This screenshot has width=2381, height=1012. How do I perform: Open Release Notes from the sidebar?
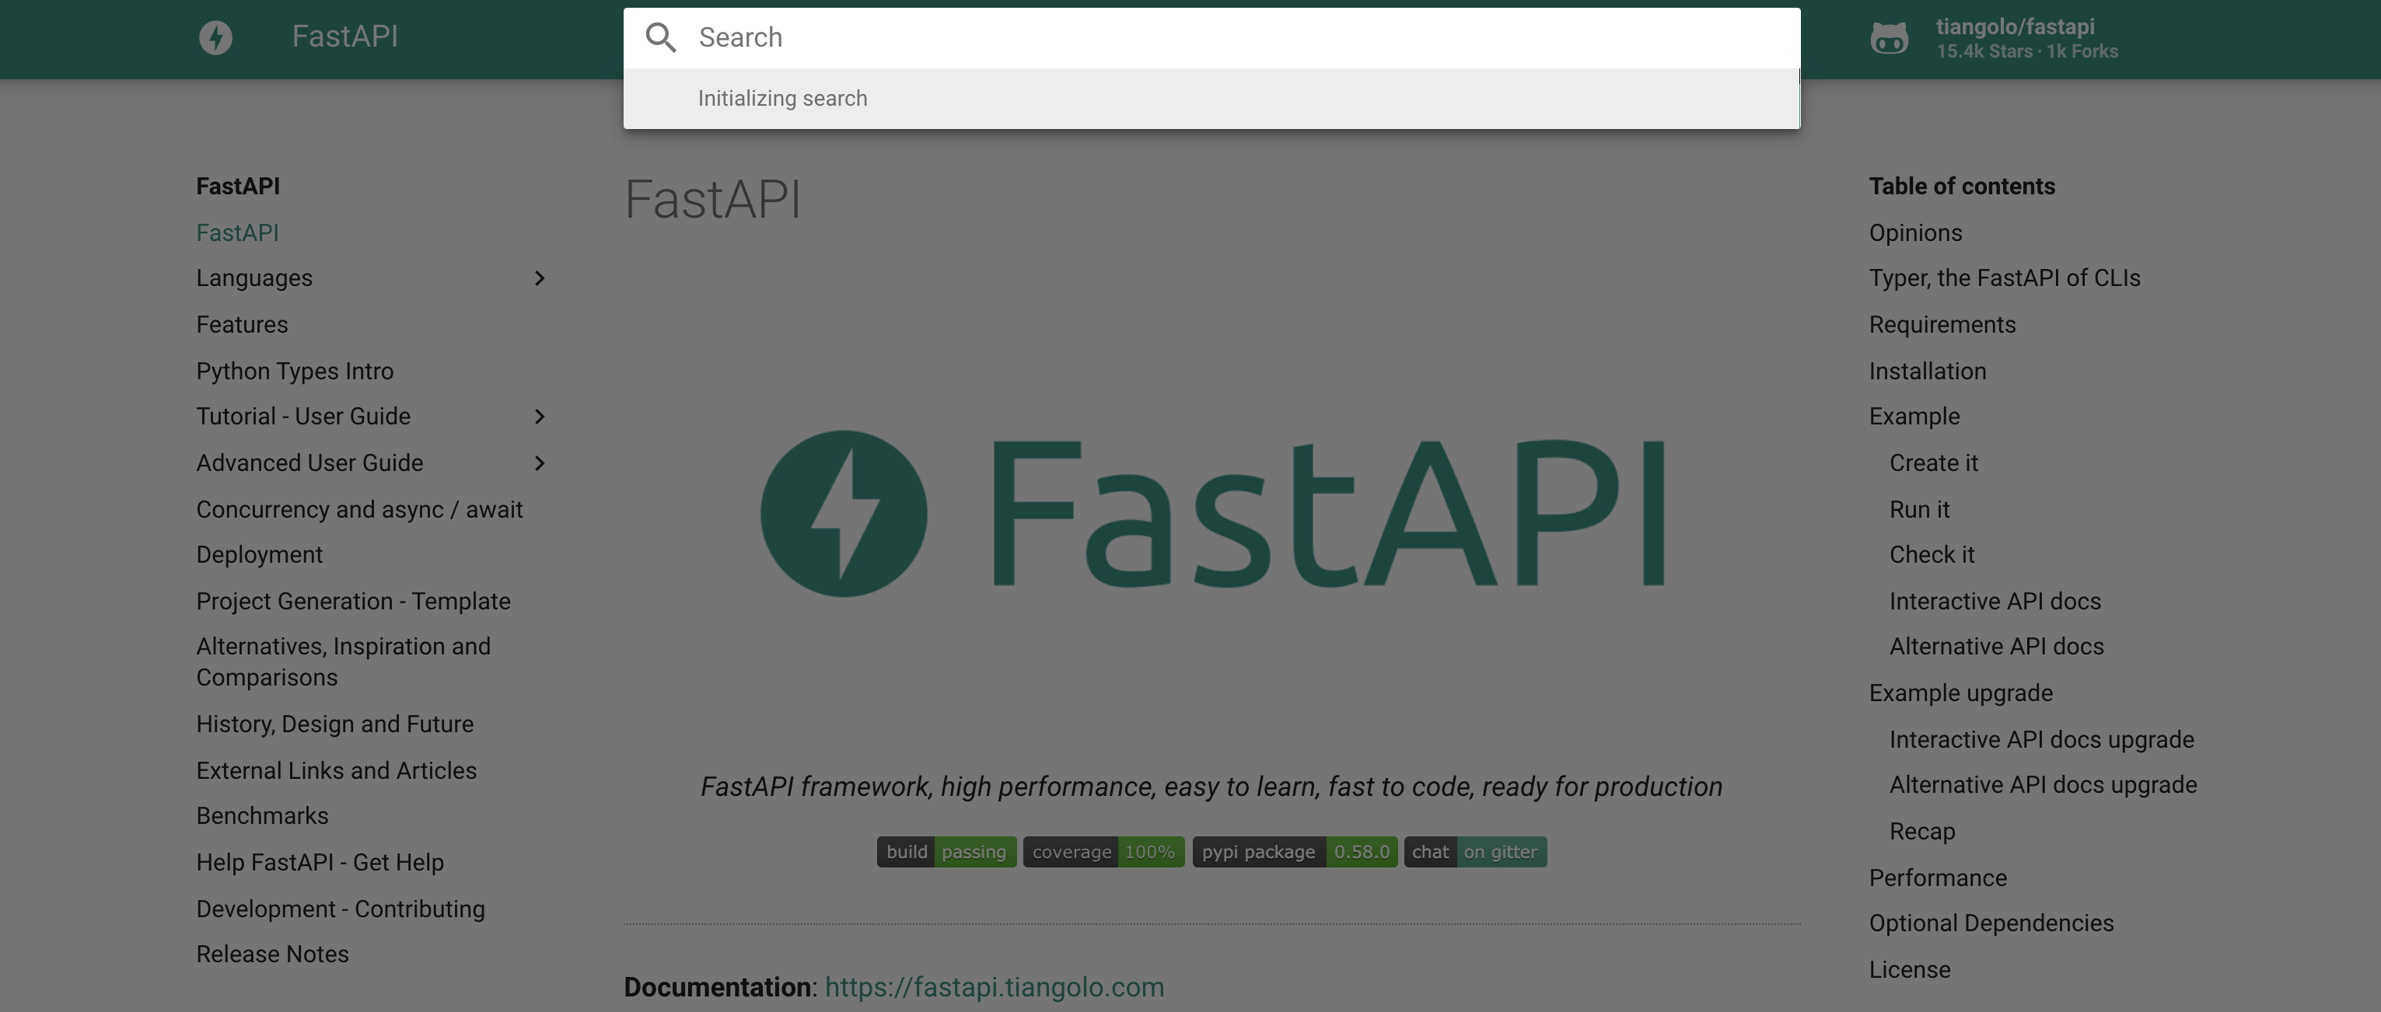coord(271,954)
